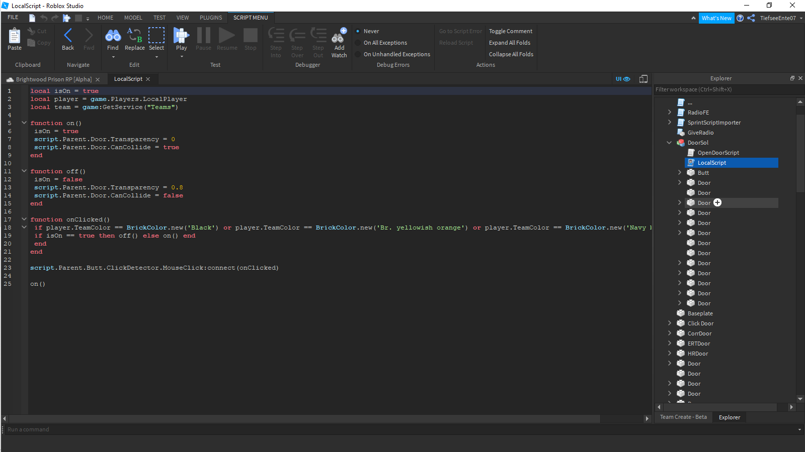Screen dimensions: 805x452
Task: Click the share icon next to username
Action: click(x=751, y=18)
